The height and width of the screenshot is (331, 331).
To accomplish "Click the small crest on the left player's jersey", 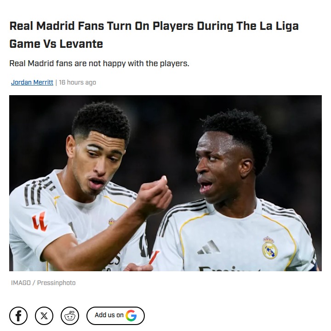I will (x=111, y=222).
